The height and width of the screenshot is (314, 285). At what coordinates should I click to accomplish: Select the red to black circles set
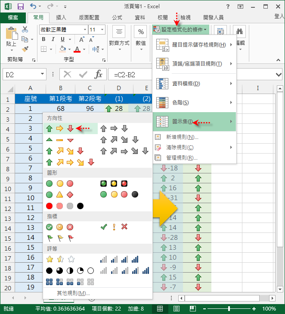(65, 206)
